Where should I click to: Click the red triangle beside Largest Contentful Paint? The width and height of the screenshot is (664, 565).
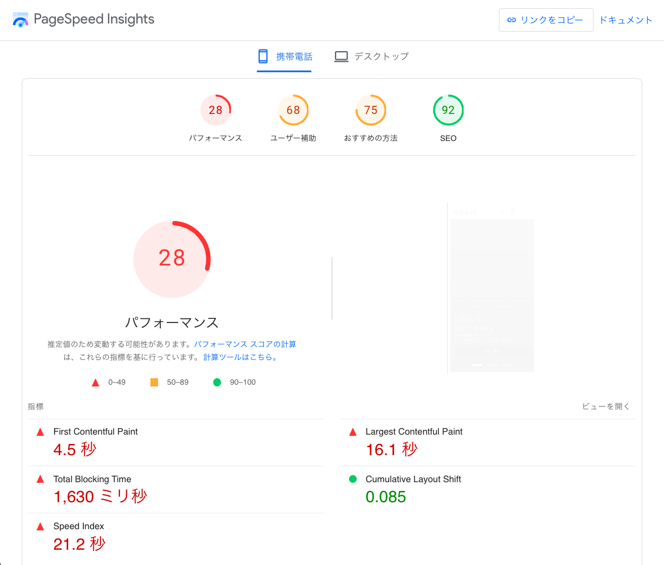point(353,432)
